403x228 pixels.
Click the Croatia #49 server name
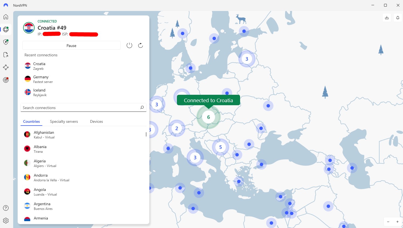tap(52, 28)
